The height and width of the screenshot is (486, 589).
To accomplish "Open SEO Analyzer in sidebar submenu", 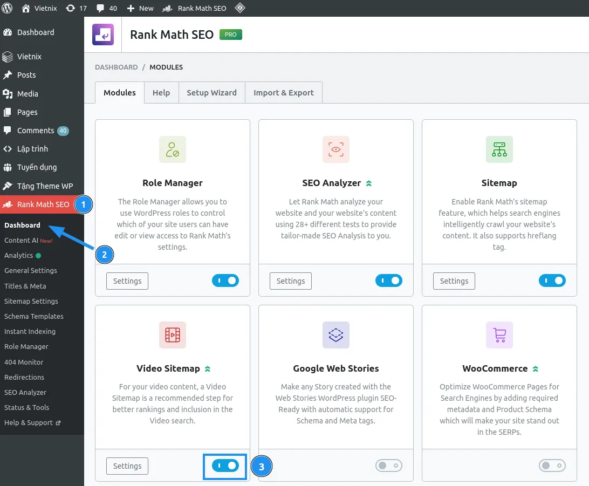I will click(25, 392).
